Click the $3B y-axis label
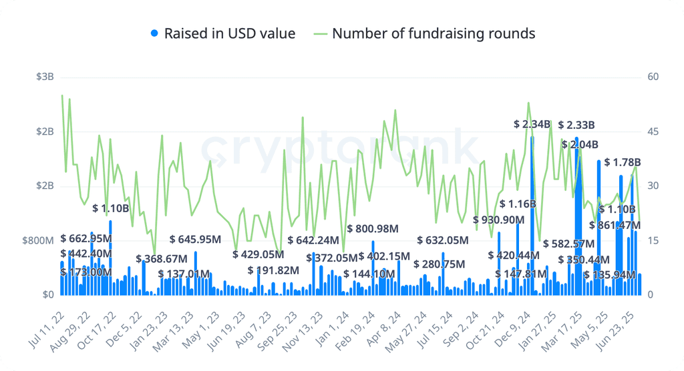The width and height of the screenshot is (684, 371). 45,77
